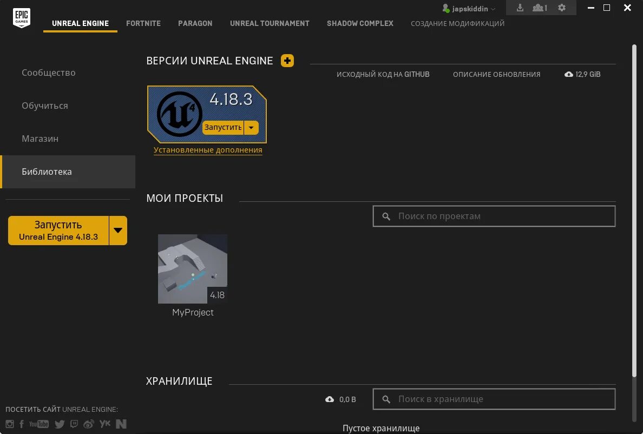Screen dimensions: 643x434
Task: Open Описание обновления link
Action: pyautogui.click(x=497, y=74)
